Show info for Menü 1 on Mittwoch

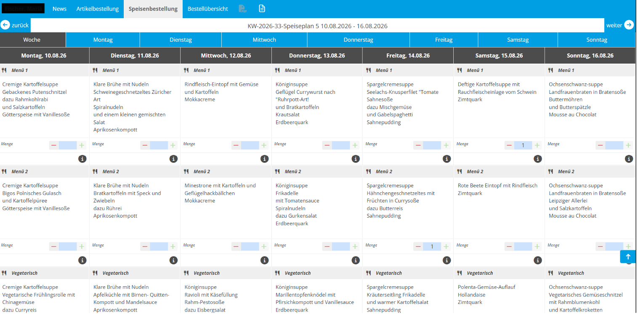[x=264, y=159]
